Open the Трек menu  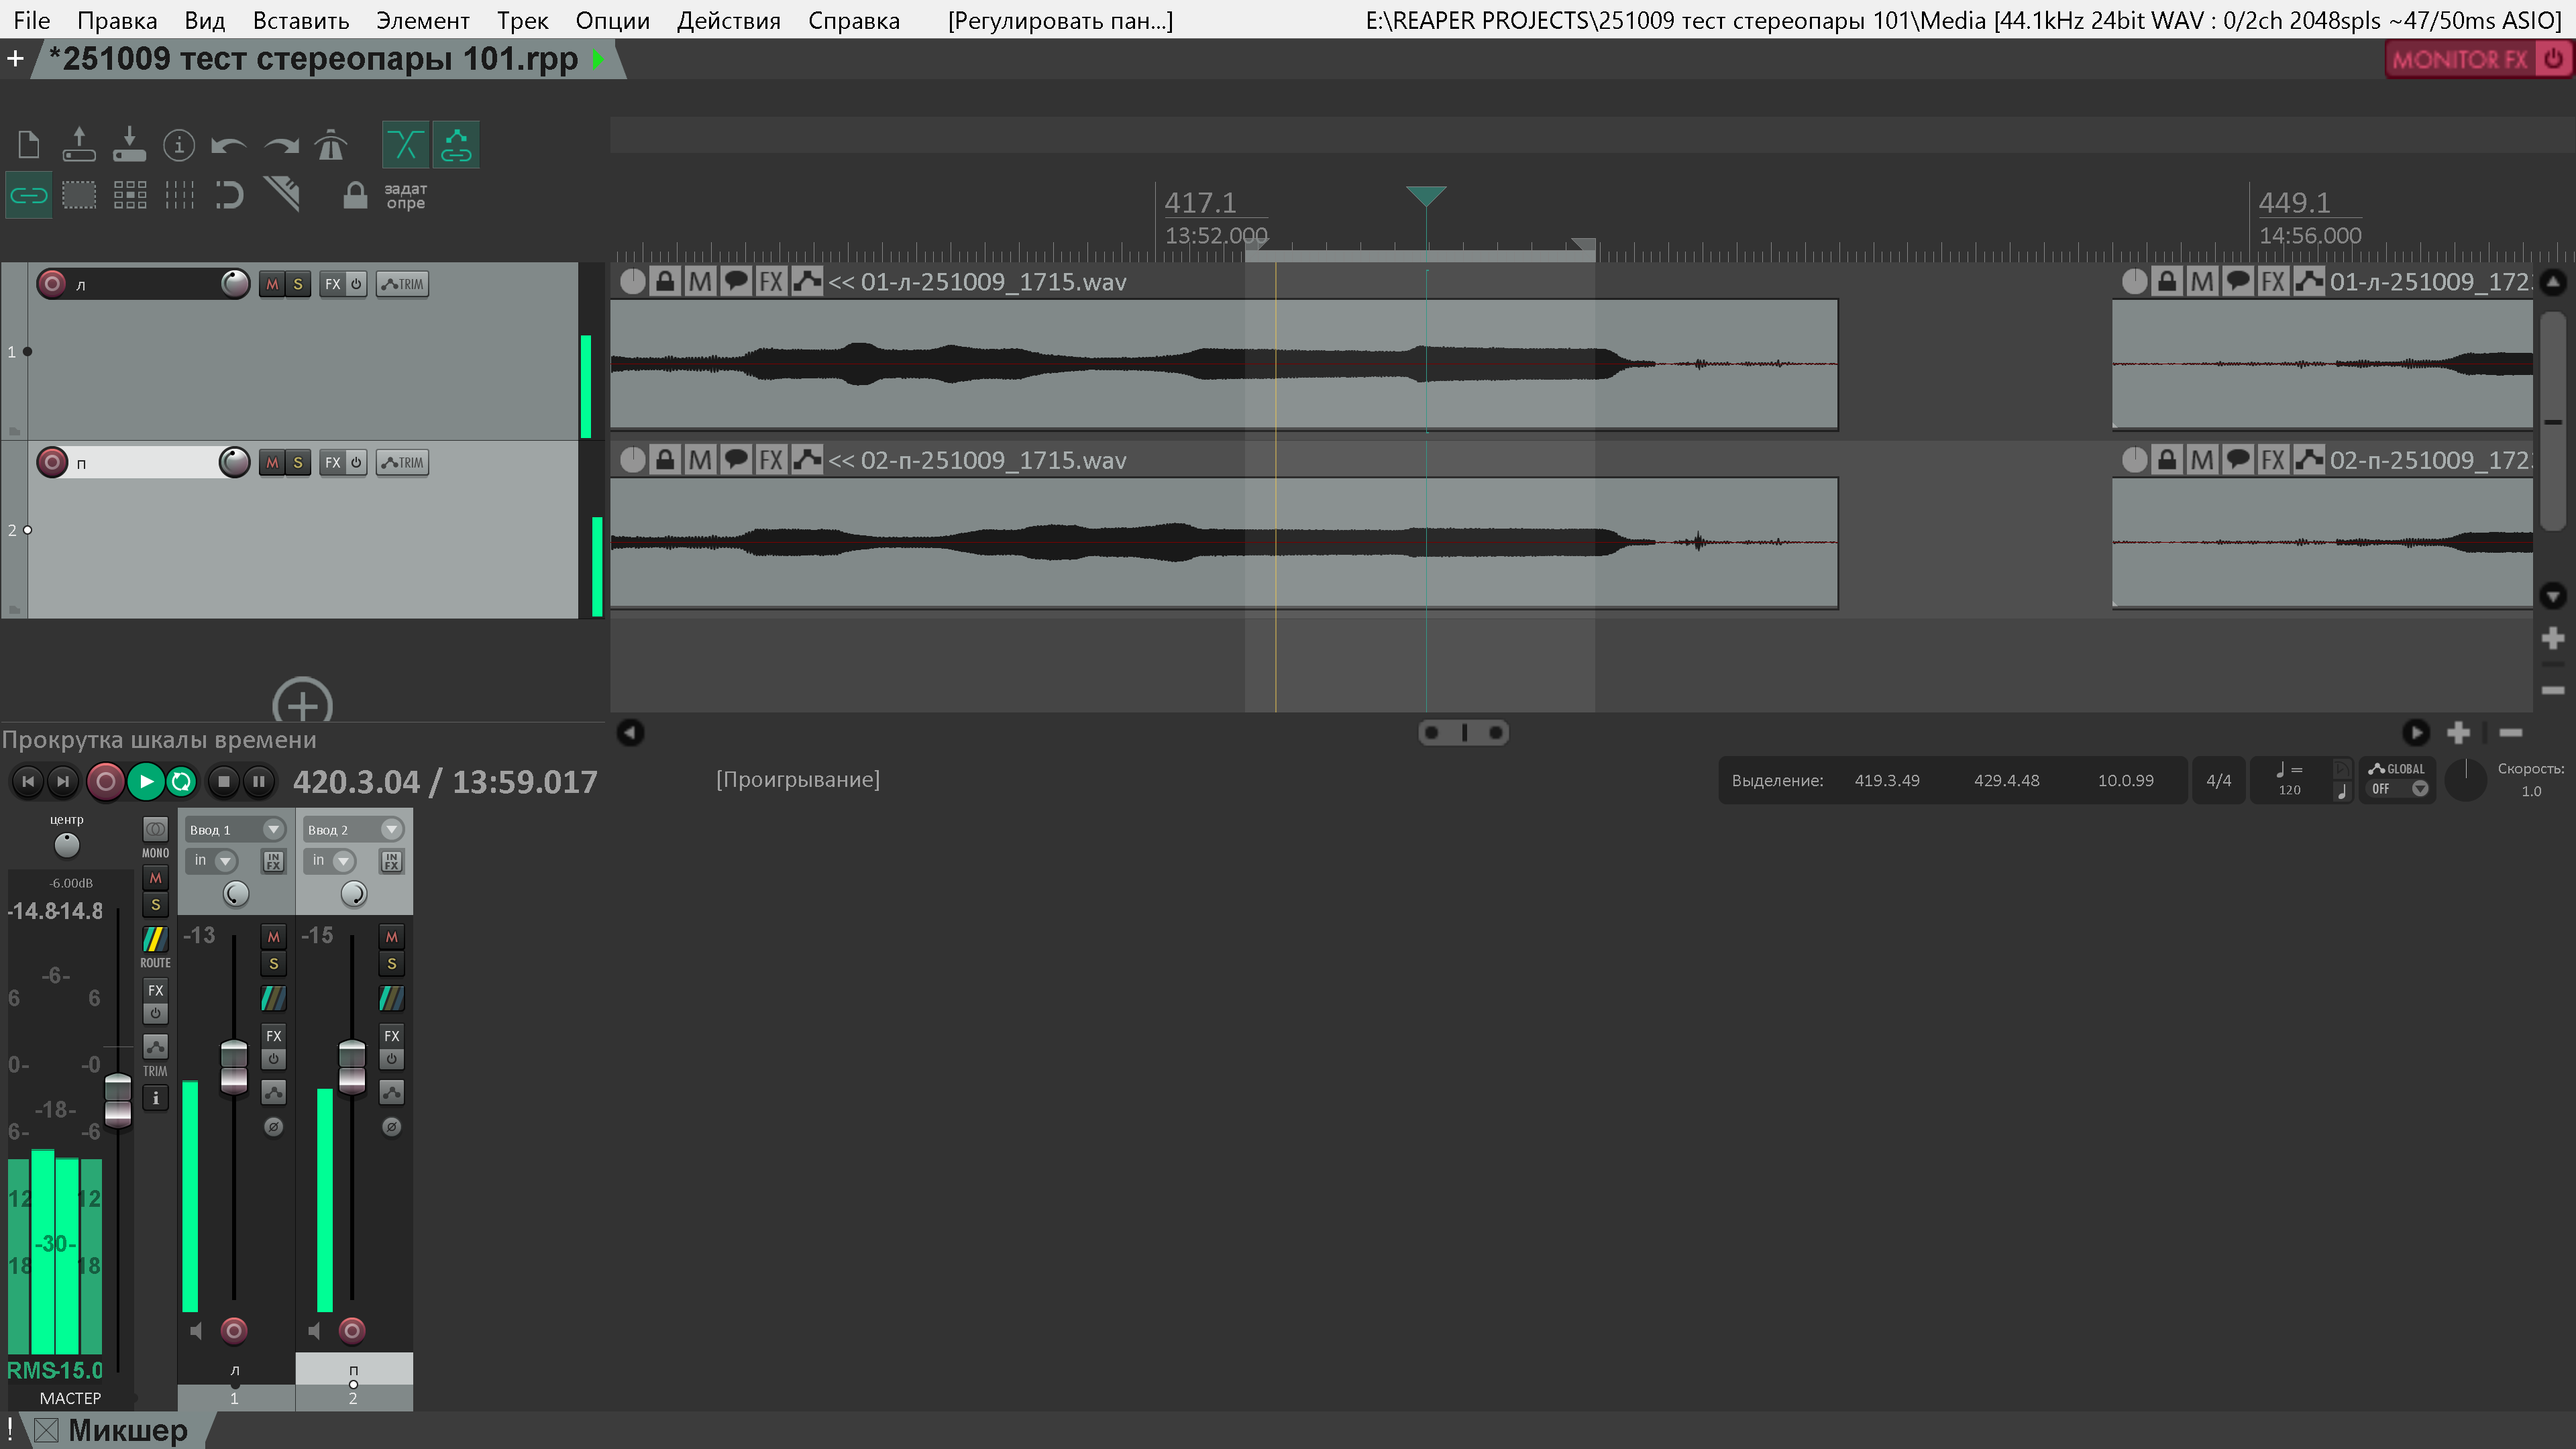click(x=522, y=20)
